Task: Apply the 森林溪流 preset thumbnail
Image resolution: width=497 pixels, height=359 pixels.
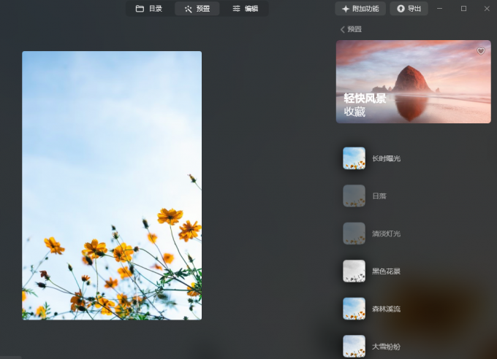Action: pyautogui.click(x=354, y=309)
